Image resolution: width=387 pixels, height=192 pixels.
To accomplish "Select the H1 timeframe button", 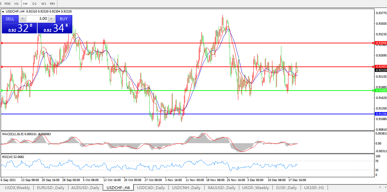I will point(16,4).
